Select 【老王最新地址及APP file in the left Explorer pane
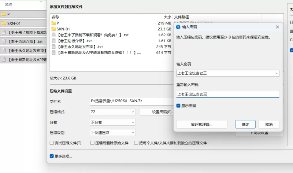The width and height of the screenshot is (293, 173). pyautogui.click(x=23, y=60)
